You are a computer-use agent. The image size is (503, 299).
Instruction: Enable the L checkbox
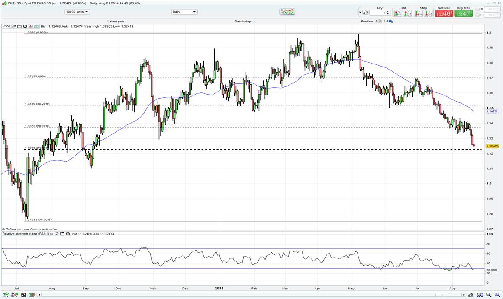point(477,15)
